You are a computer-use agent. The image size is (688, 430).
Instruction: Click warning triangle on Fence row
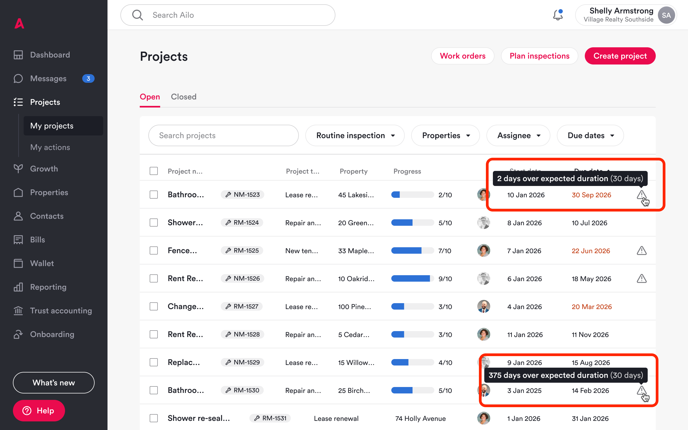tap(642, 250)
